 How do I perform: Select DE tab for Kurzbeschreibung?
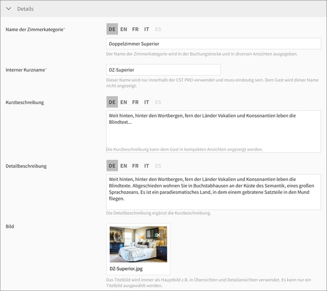click(112, 102)
